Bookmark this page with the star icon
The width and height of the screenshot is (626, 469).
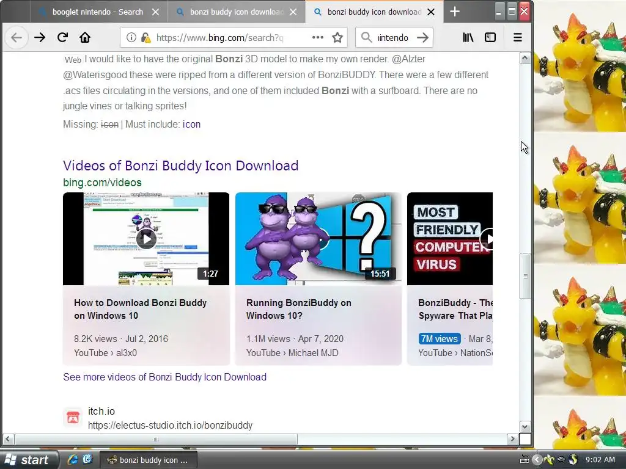click(x=337, y=37)
